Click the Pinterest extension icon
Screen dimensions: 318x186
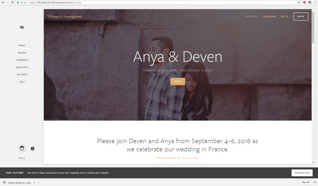(x=304, y=2)
